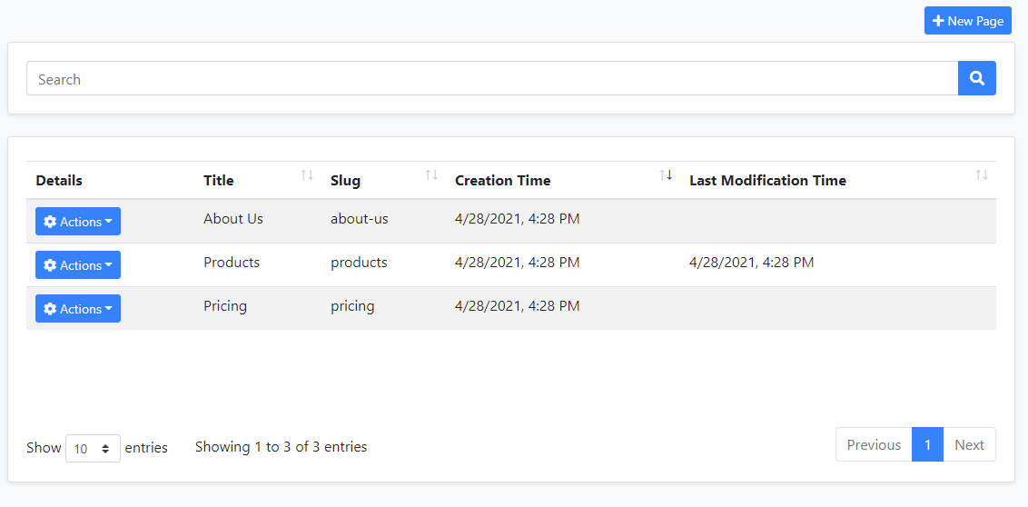Screen dimensions: 1028x507
Task: Go to the Next page of results
Action: 969,444
